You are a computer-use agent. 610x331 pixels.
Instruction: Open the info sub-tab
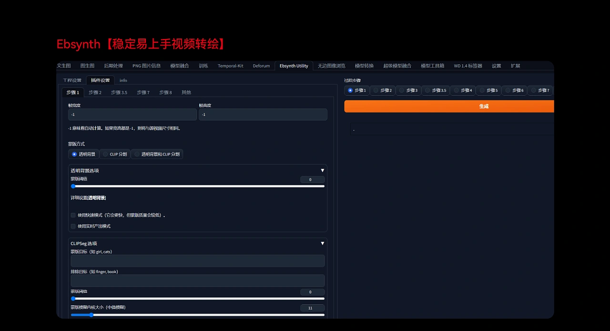pyautogui.click(x=123, y=80)
